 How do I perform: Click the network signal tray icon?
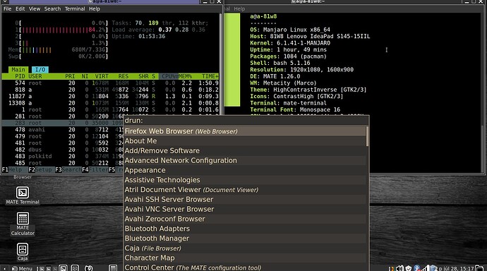[425, 268]
